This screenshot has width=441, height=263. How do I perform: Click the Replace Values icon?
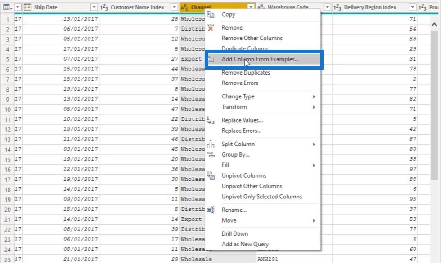(211, 120)
